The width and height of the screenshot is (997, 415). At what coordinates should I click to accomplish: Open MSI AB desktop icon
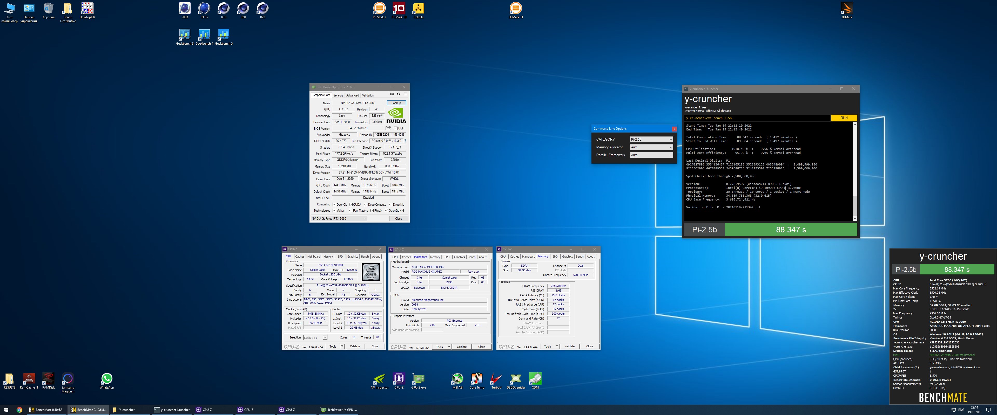tap(457, 381)
